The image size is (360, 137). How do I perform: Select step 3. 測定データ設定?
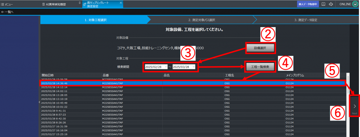(x=306, y=20)
